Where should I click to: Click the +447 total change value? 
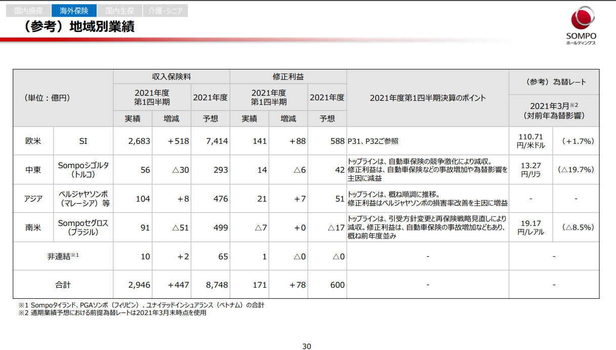[x=179, y=285]
